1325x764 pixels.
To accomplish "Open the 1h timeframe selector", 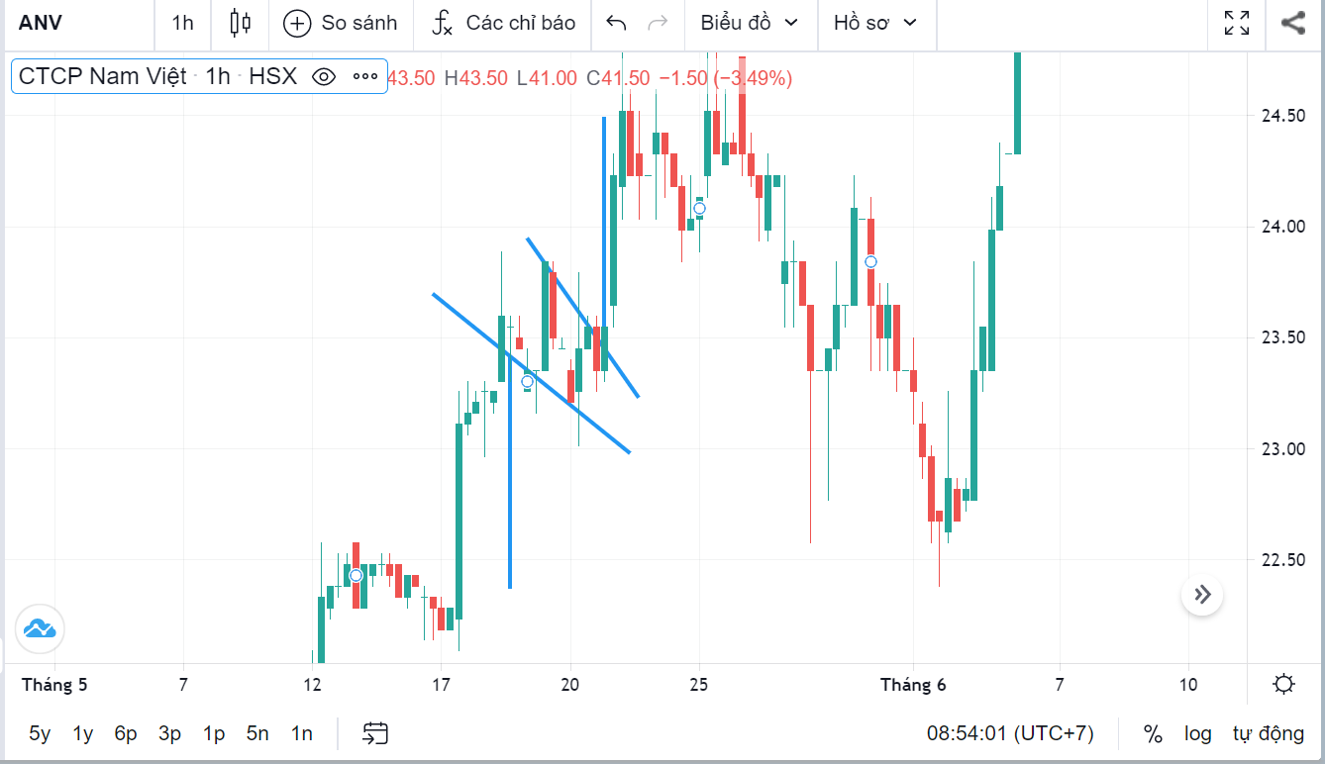I will pyautogui.click(x=182, y=23).
